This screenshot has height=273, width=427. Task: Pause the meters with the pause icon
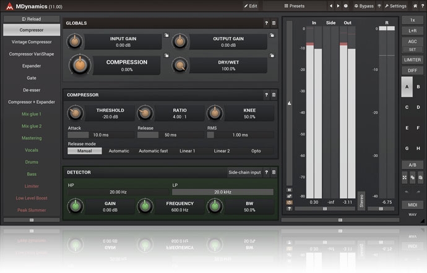(x=289, y=190)
